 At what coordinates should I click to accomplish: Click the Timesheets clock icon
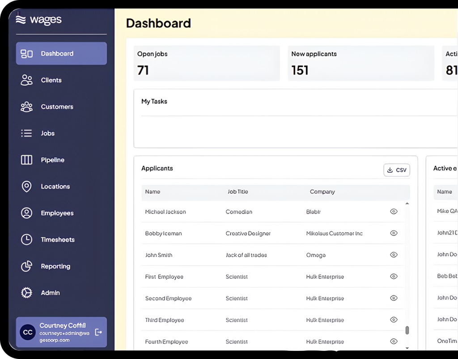pos(27,239)
